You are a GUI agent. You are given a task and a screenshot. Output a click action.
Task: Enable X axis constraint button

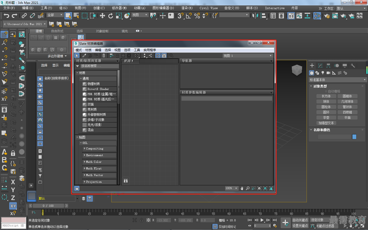[x=13, y=182]
